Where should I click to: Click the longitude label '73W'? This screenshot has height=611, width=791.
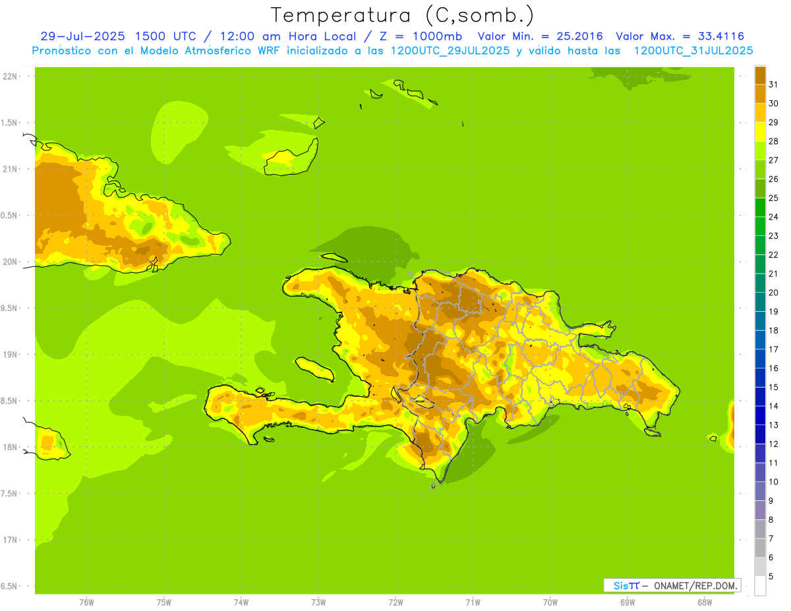(x=318, y=602)
